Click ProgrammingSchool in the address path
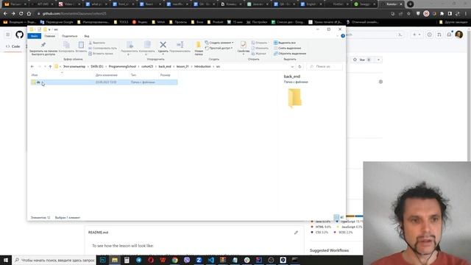The width and height of the screenshot is (471, 265). (122, 66)
